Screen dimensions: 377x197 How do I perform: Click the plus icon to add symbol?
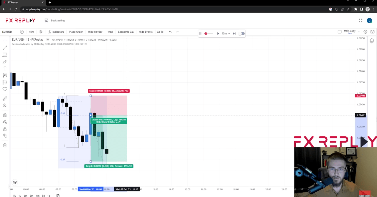click(22, 32)
